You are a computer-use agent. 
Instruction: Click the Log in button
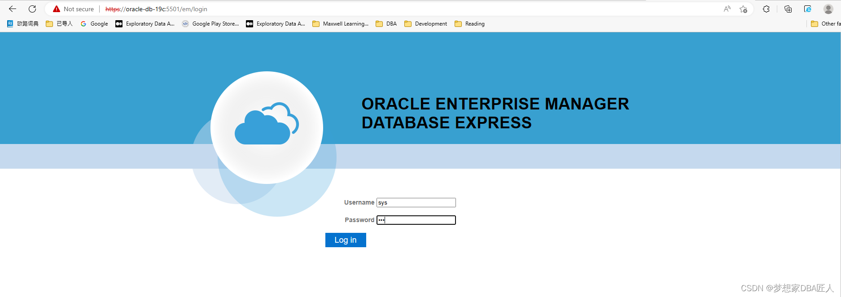346,240
